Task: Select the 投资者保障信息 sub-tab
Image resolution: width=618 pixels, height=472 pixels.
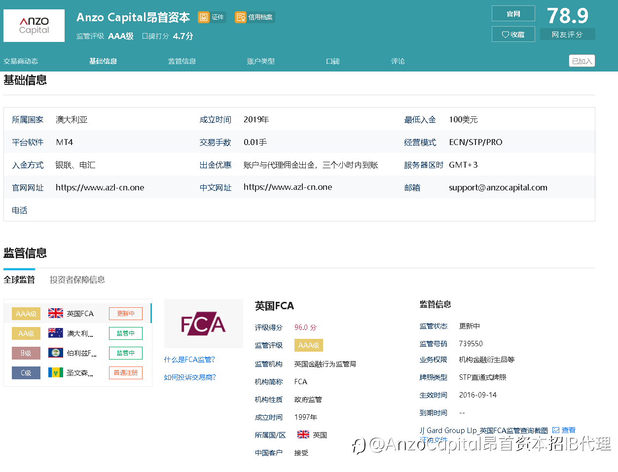Action: point(77,280)
